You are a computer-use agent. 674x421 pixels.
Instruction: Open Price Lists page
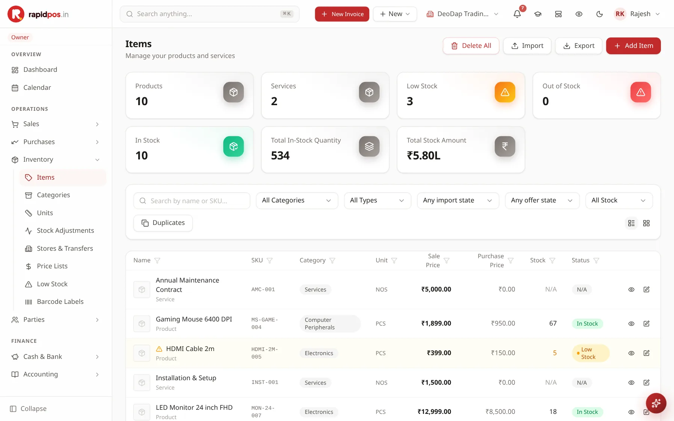[63, 266]
